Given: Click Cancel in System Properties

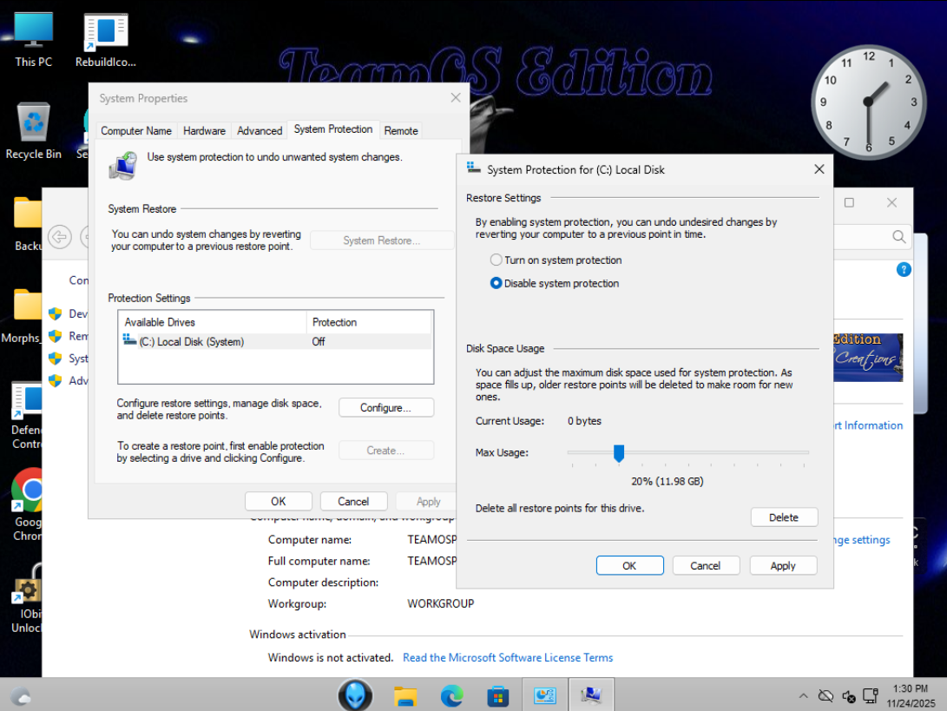Looking at the screenshot, I should click(353, 502).
